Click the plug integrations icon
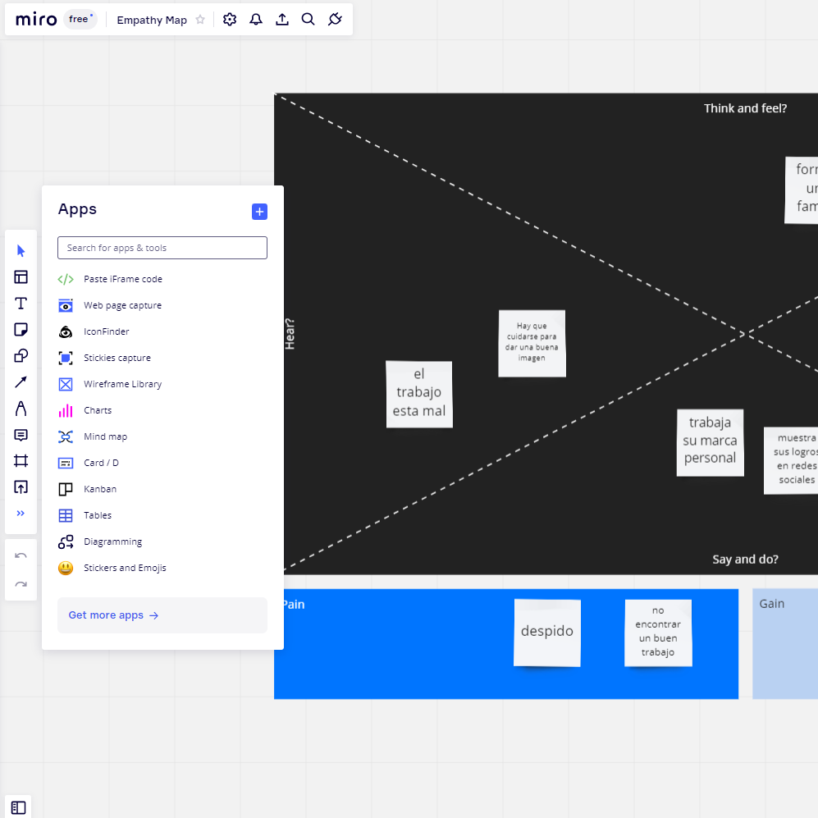This screenshot has height=818, width=818. click(x=335, y=20)
